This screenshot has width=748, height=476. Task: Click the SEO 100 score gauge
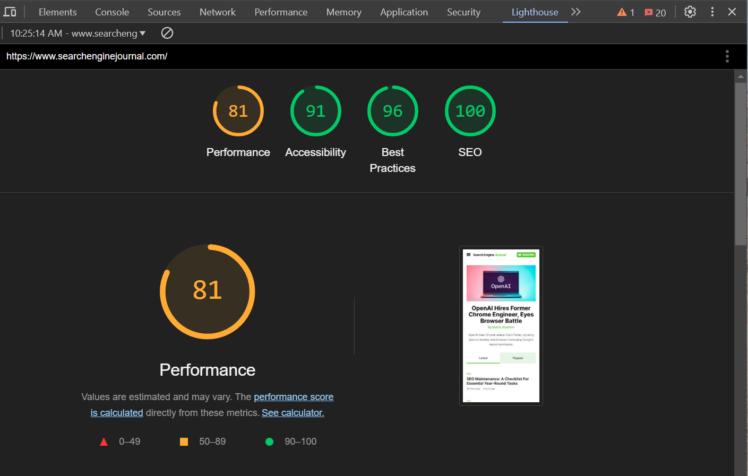coord(470,111)
